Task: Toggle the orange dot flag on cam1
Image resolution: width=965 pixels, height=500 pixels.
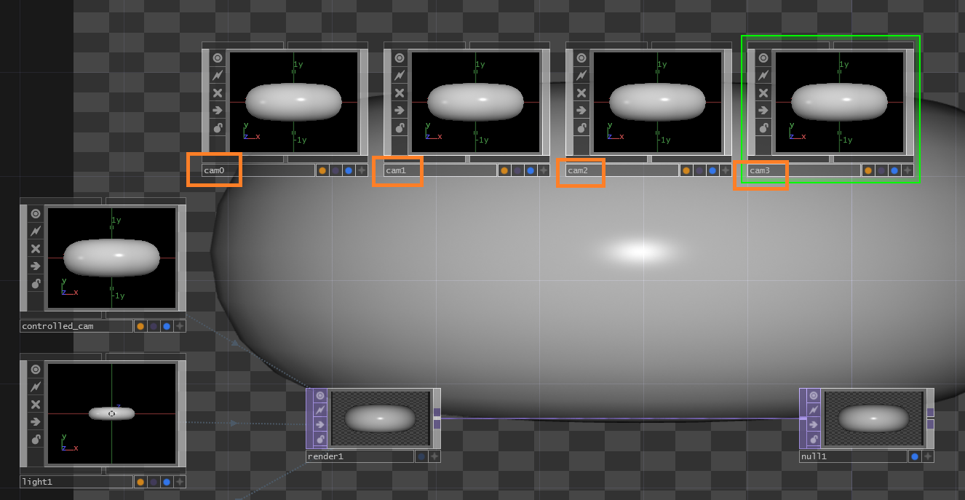Action: tap(504, 170)
